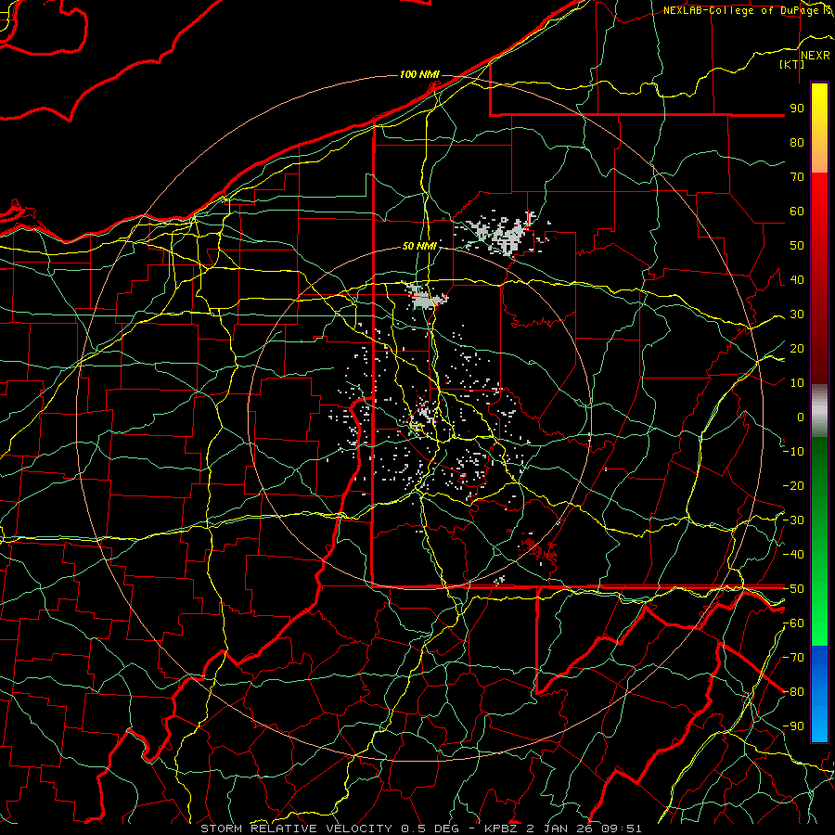Click the STORM RELATIVE VELOCITY product title
Viewport: 835px width, 835px height.
(x=296, y=829)
